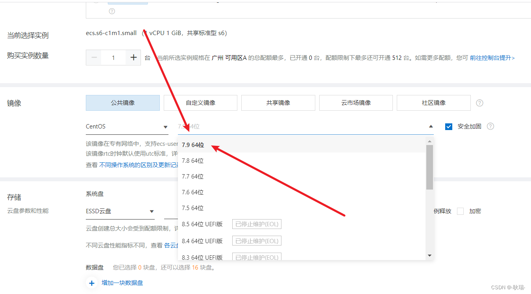The image size is (531, 294).
Task: Open the ESSD云盘 disk type dropdown
Action: (x=120, y=212)
